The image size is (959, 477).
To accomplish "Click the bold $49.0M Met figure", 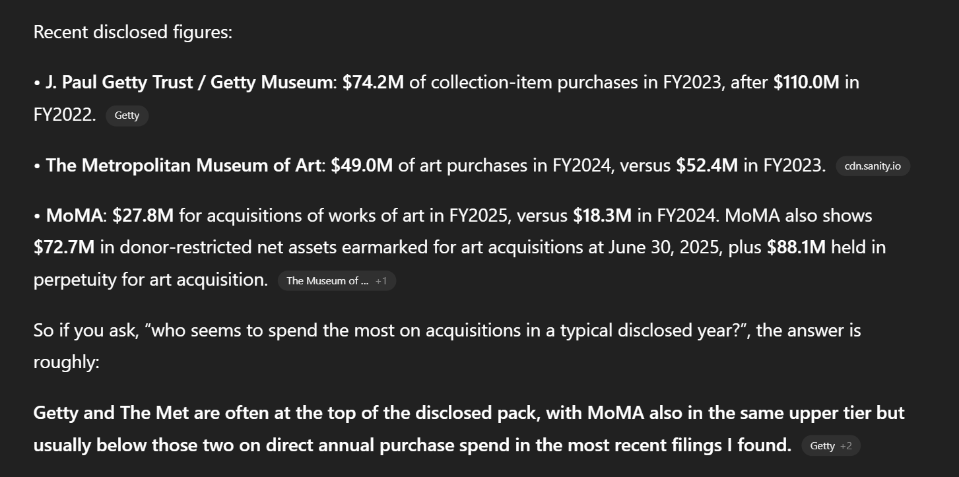I will point(362,165).
